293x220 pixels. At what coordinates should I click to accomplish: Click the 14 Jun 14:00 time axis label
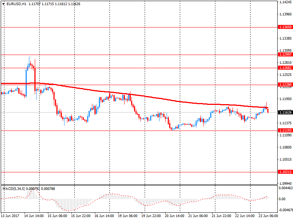click(34, 216)
